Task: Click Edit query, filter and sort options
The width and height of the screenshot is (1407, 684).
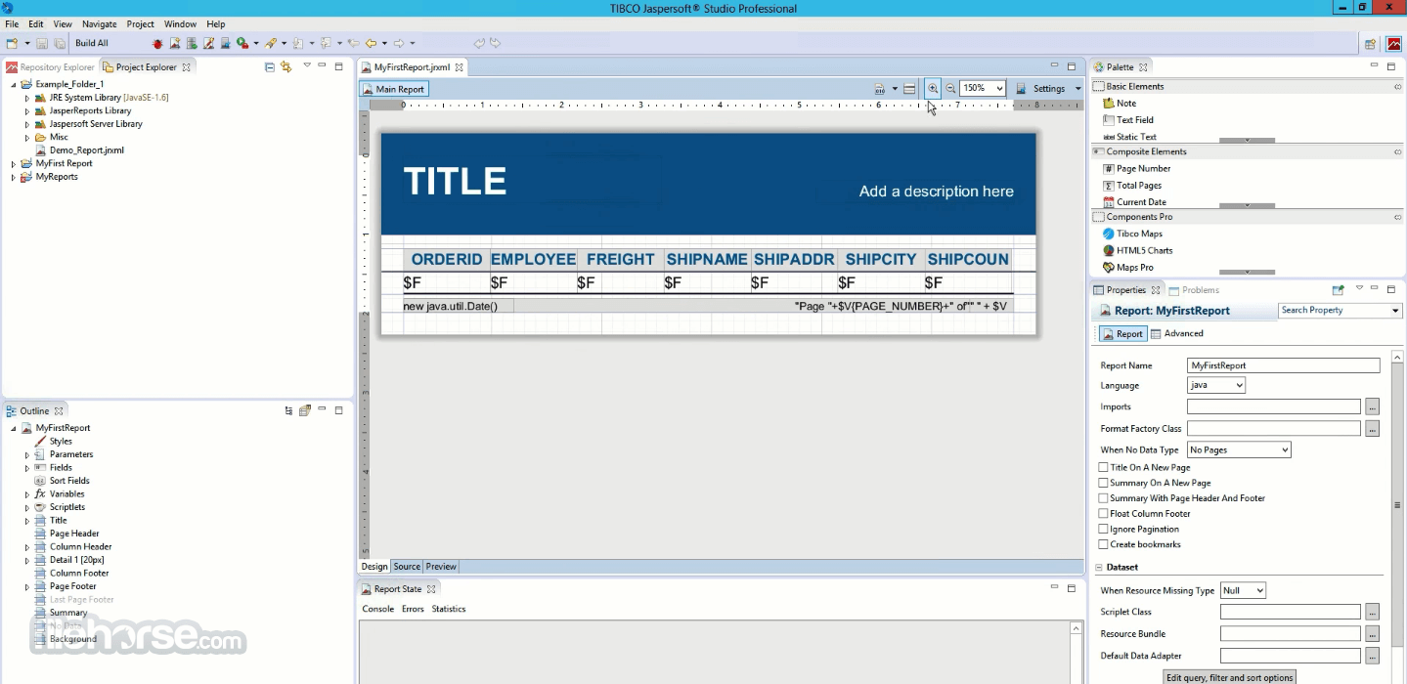Action: coord(1230,677)
